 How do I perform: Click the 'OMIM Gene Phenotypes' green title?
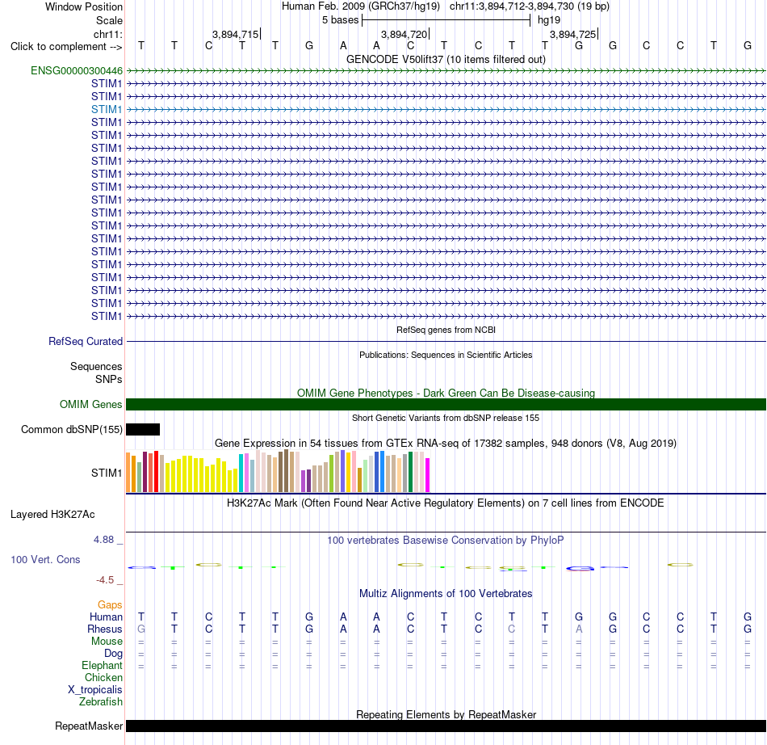pyautogui.click(x=446, y=393)
